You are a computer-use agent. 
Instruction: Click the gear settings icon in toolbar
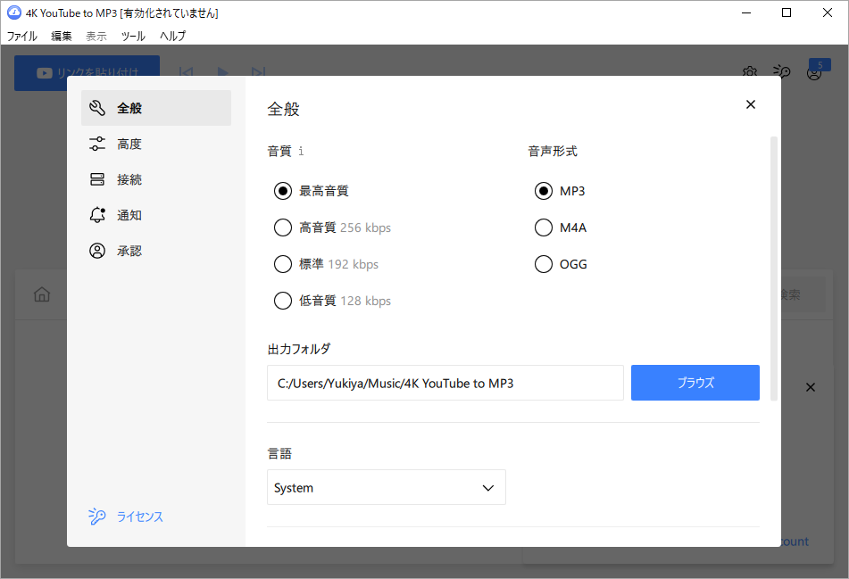(750, 70)
